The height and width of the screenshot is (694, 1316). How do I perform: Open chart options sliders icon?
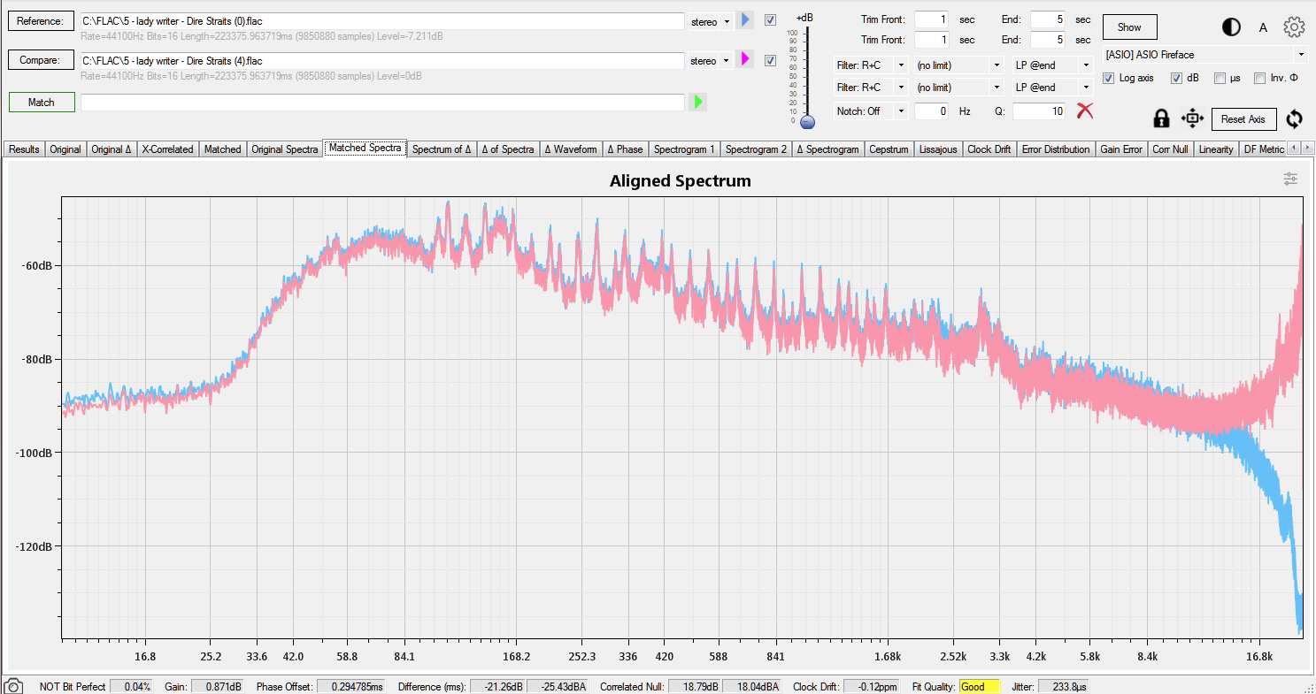[x=1291, y=179]
